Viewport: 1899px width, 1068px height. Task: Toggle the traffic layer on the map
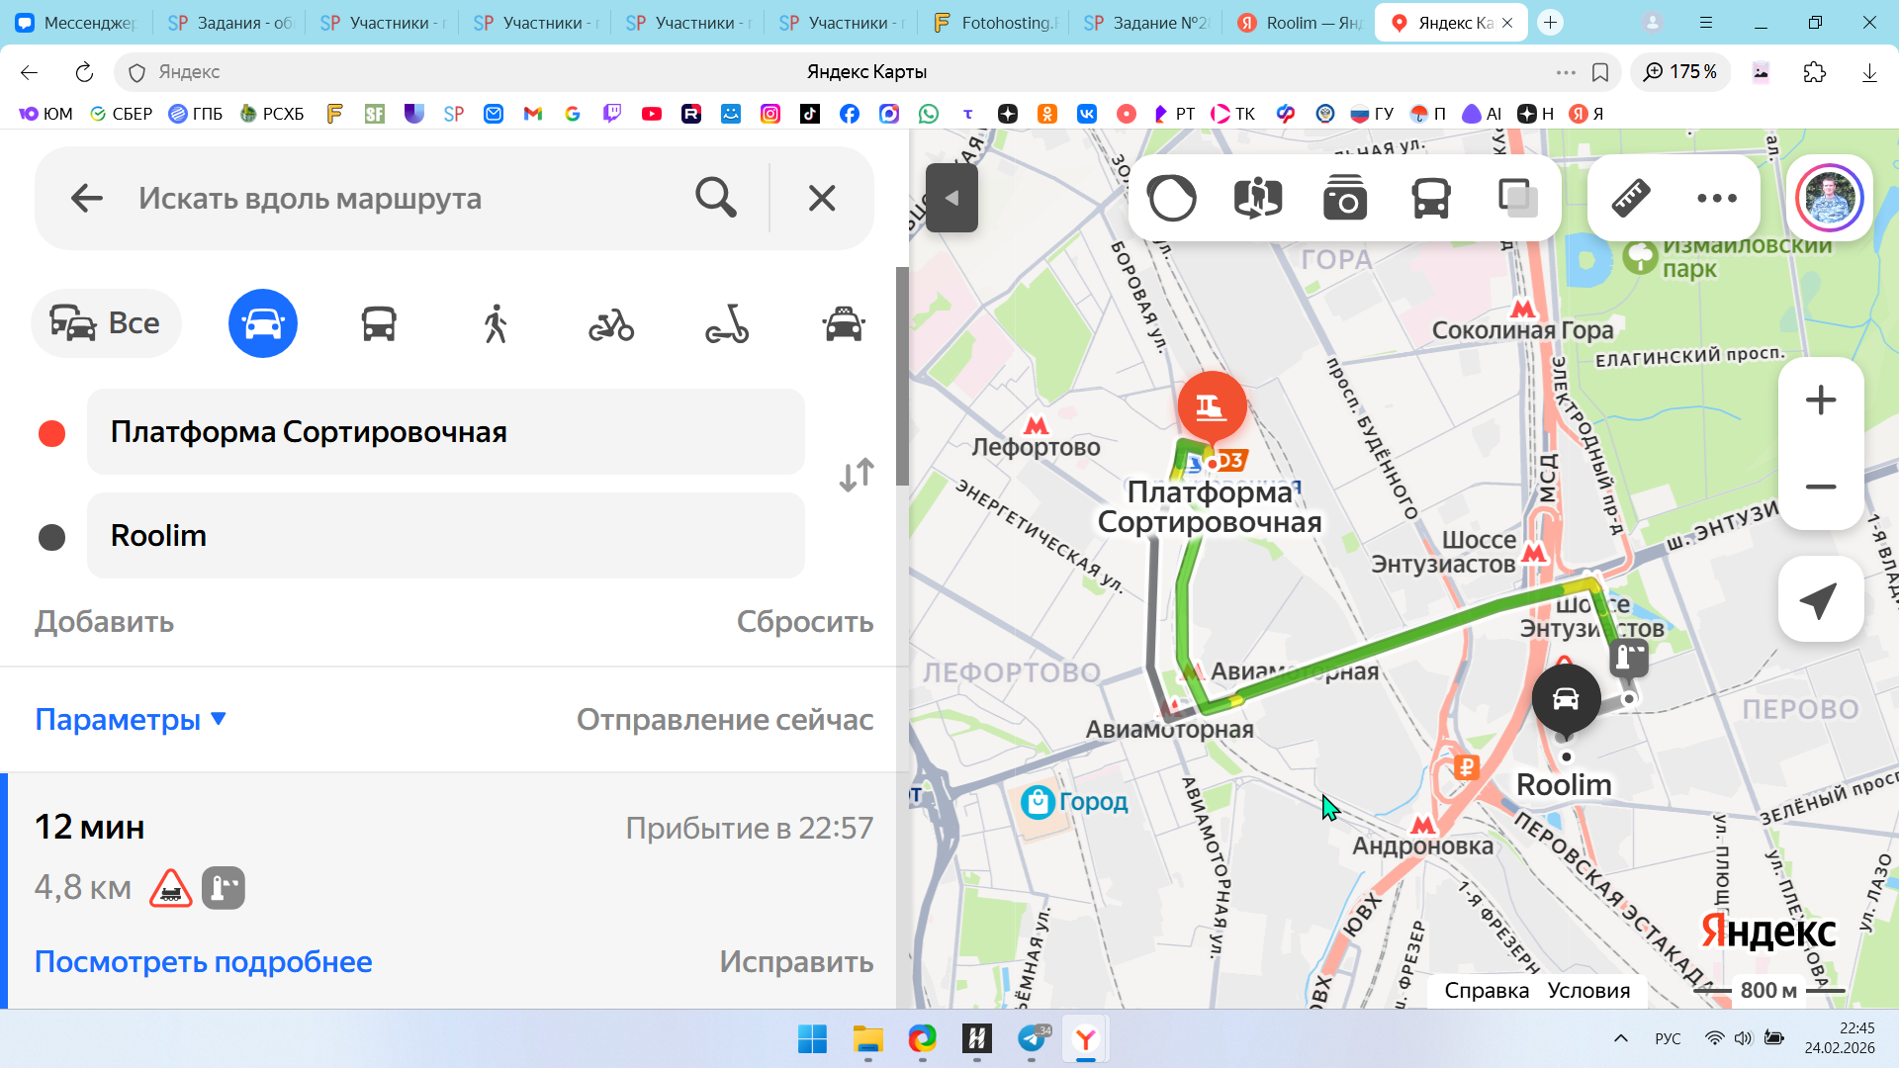coord(1171,198)
